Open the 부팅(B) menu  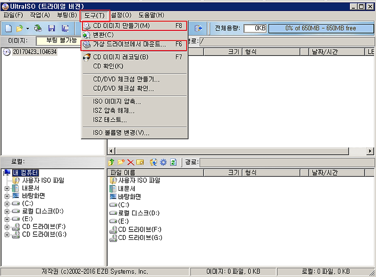coord(67,15)
